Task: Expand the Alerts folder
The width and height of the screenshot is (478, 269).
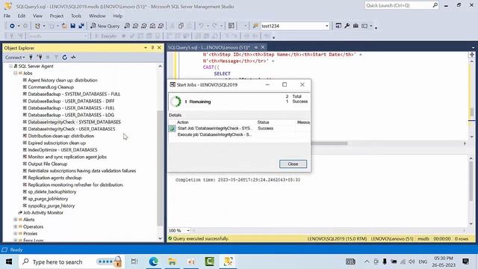Action: (x=15, y=220)
